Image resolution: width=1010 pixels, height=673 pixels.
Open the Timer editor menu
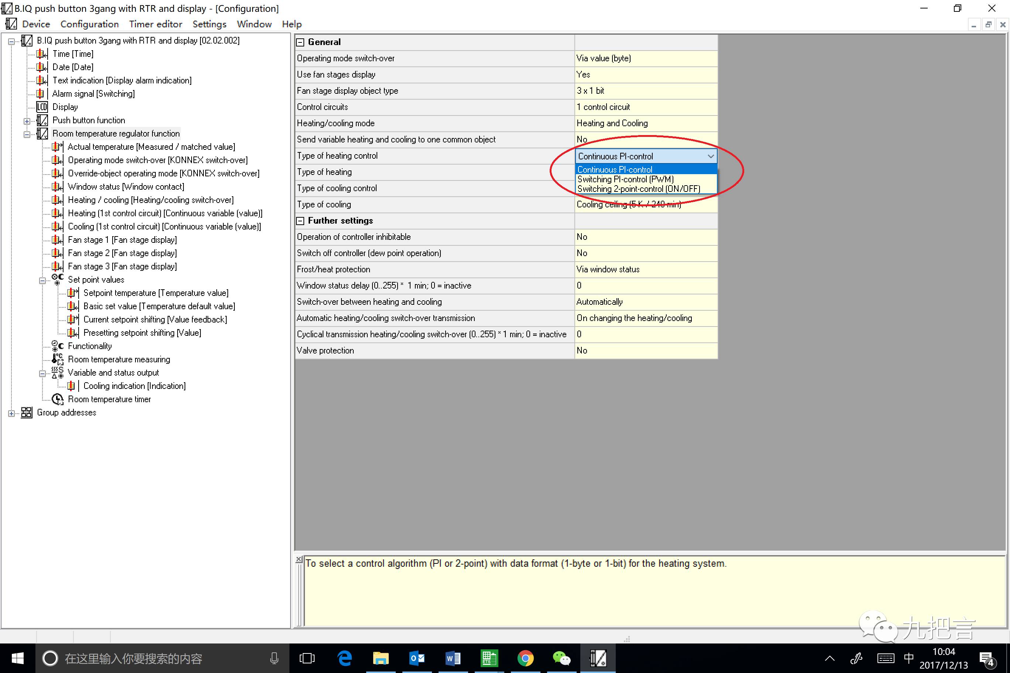155,24
